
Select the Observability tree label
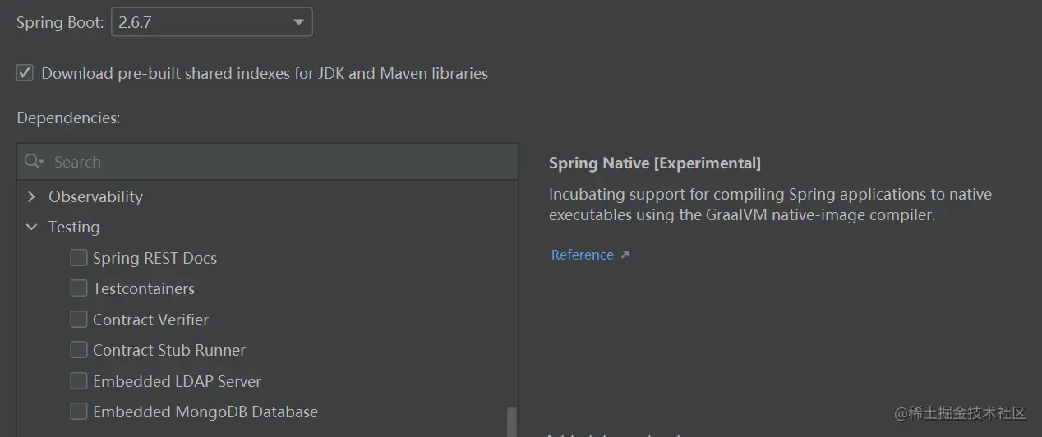[95, 196]
